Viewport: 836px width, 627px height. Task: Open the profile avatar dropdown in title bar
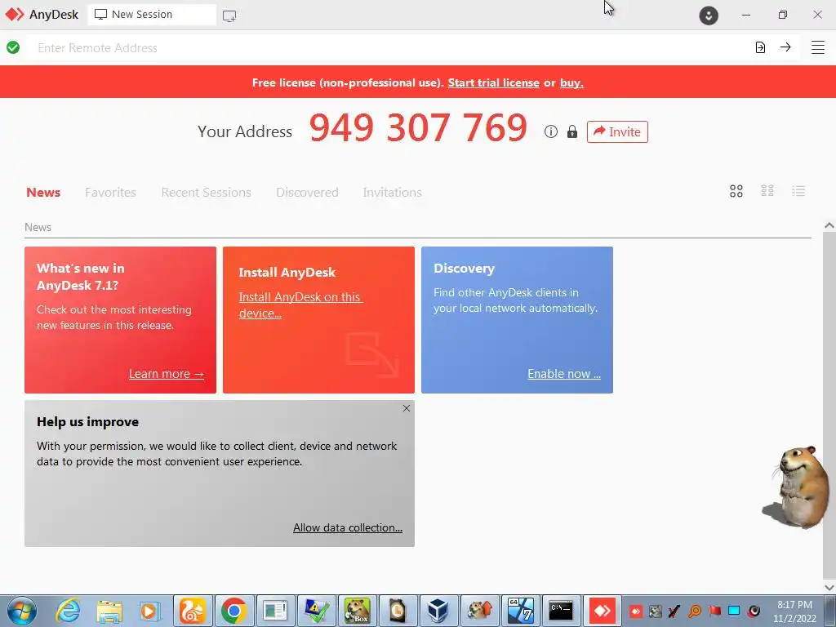pos(708,15)
